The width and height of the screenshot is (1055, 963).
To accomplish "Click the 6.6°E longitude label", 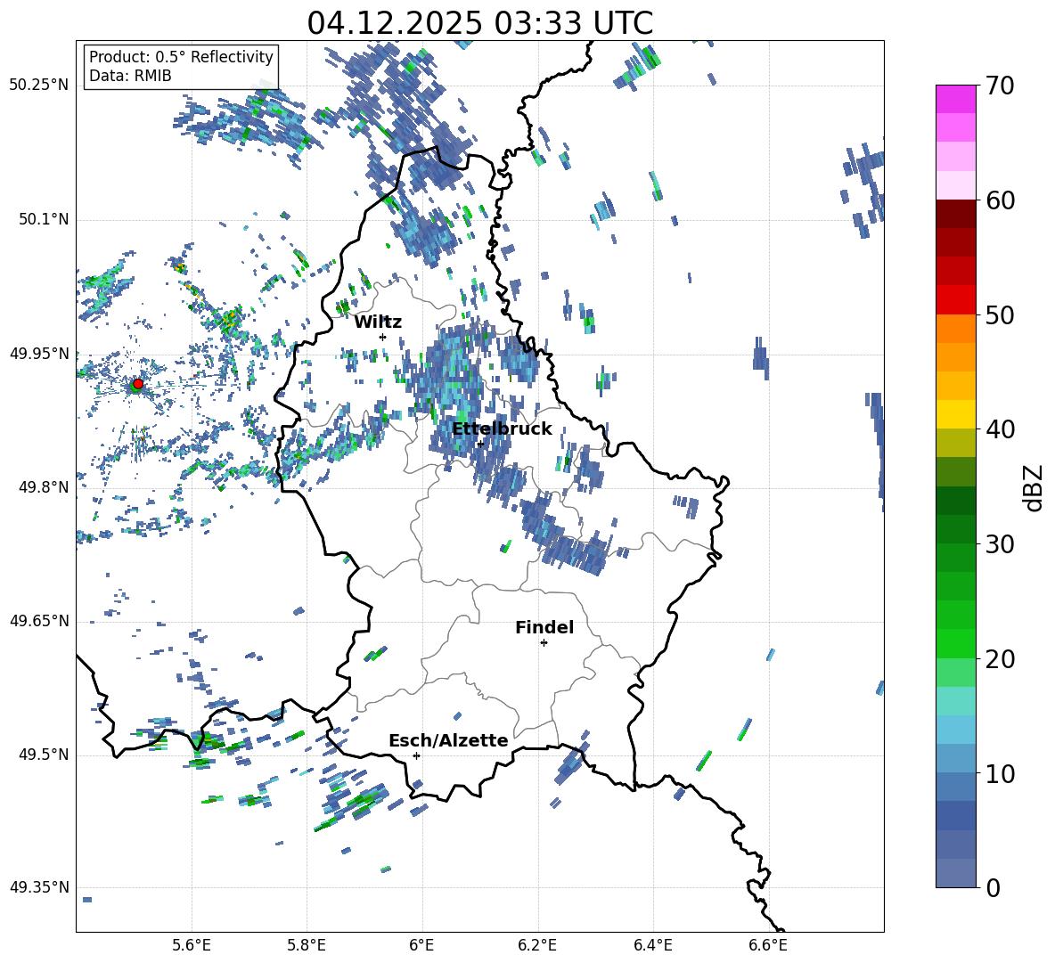I will [x=768, y=945].
